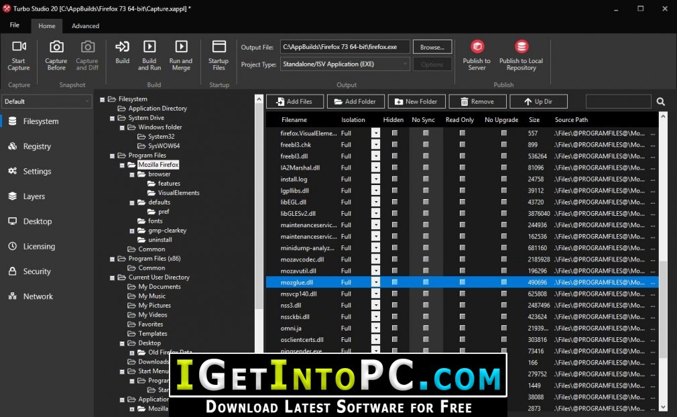This screenshot has height=417, width=677.
Task: Open the Project Type dropdown
Action: click(x=345, y=64)
